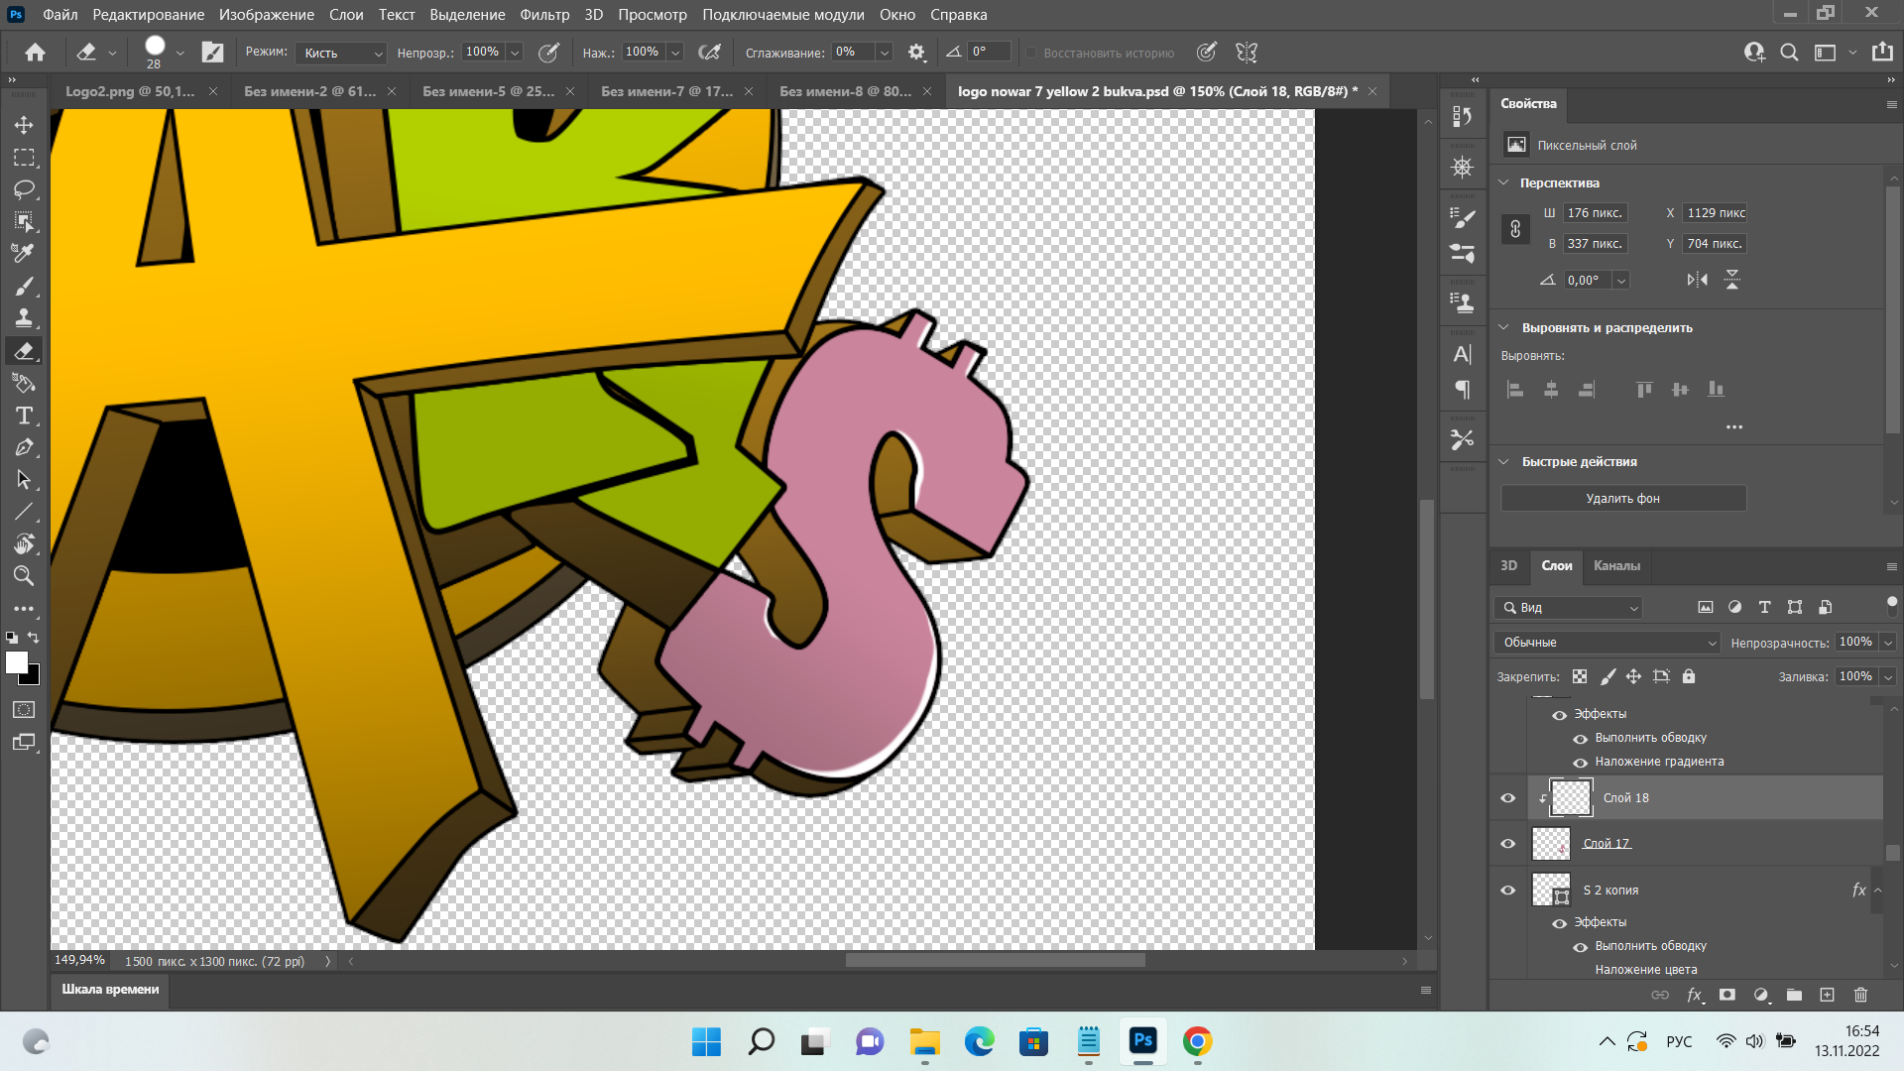1904x1071 pixels.
Task: Create new group folder icon
Action: (x=1794, y=995)
